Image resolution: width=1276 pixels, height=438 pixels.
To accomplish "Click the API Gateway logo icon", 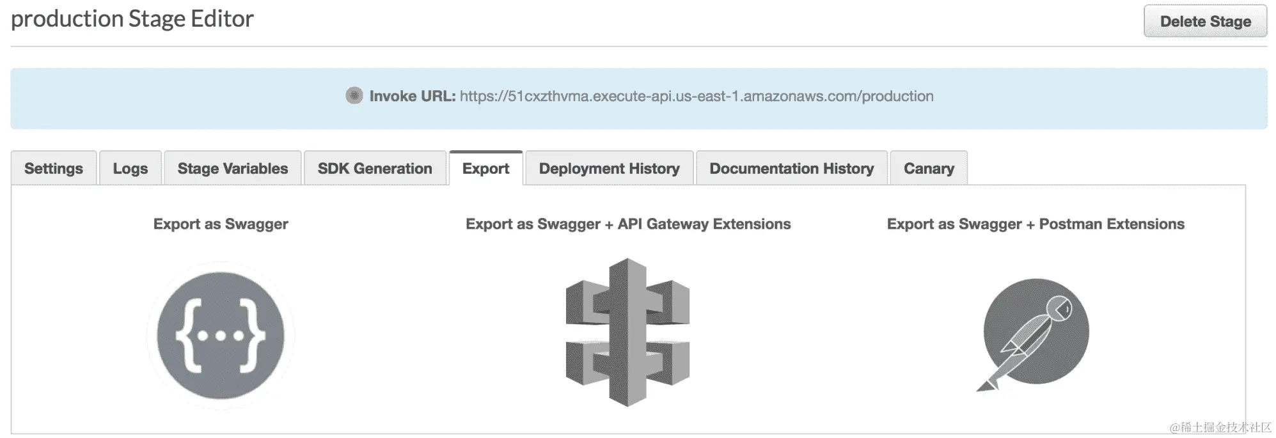I will (627, 332).
